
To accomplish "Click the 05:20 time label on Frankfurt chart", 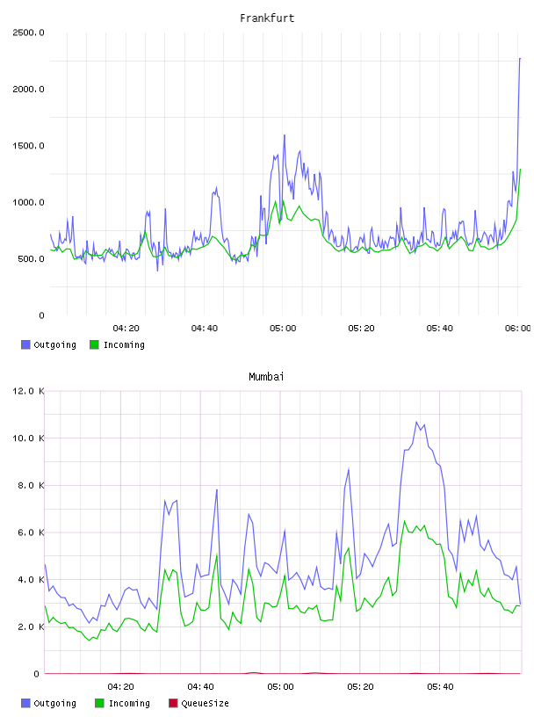I will (x=361, y=329).
